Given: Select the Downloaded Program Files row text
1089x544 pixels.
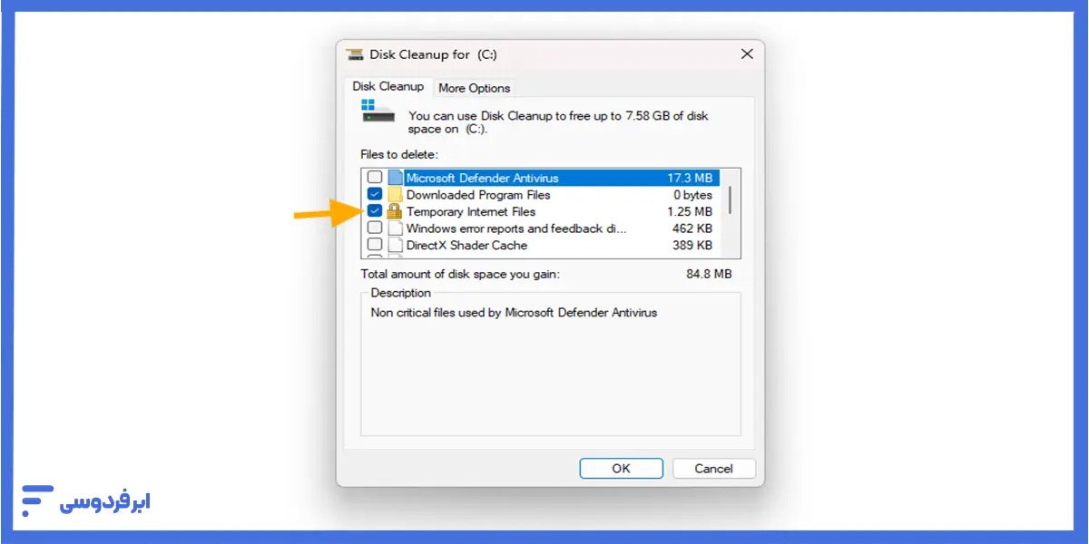Looking at the screenshot, I should click(x=478, y=195).
